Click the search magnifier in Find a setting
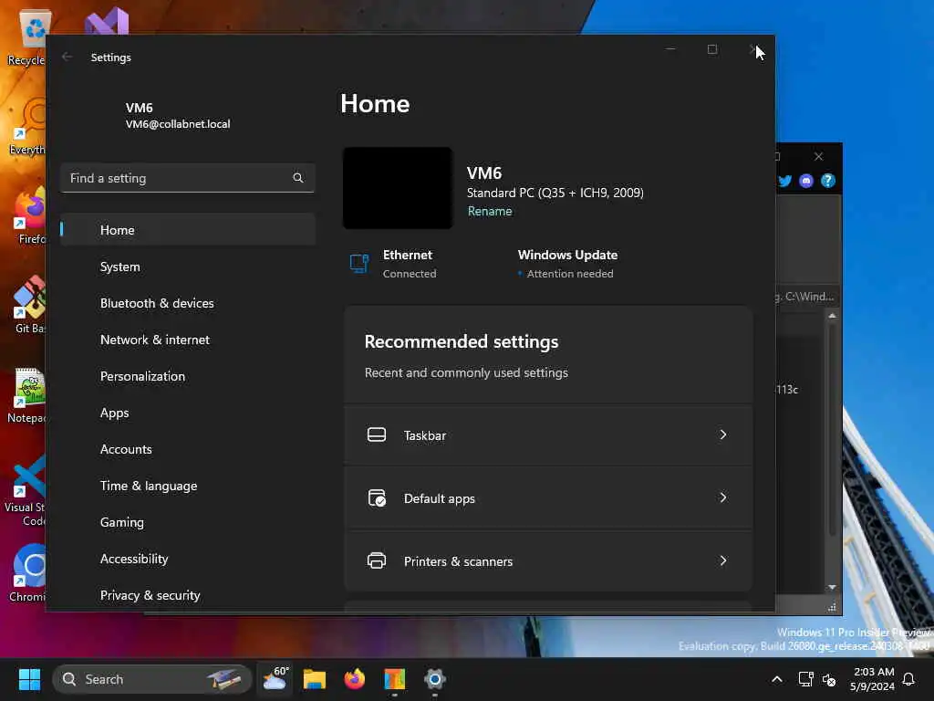The width and height of the screenshot is (934, 701). pyautogui.click(x=298, y=178)
